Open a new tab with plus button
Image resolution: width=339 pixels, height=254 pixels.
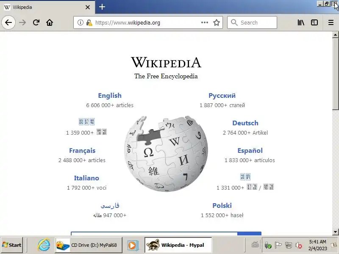click(x=102, y=7)
